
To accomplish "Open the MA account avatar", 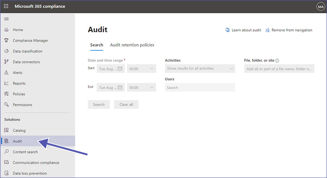I will coord(321,7).
